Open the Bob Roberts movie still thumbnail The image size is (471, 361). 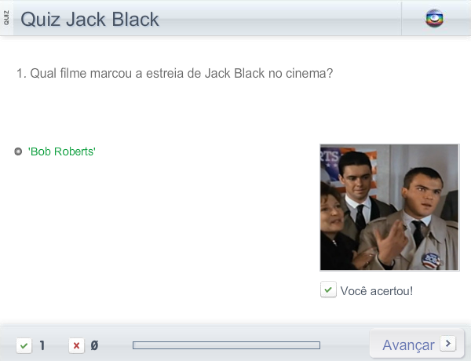pyautogui.click(x=389, y=207)
